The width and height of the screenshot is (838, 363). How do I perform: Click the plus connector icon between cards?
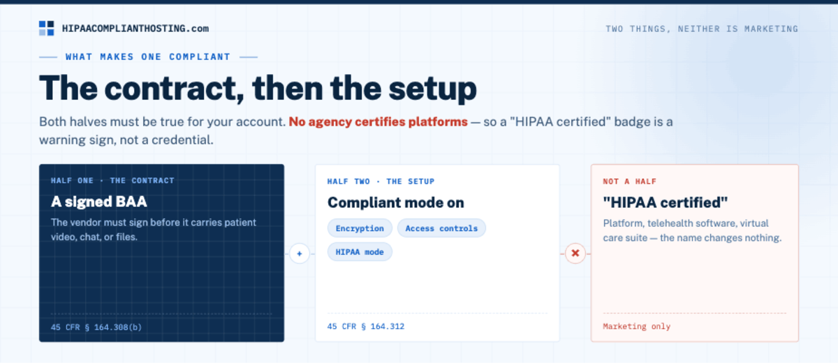[300, 253]
